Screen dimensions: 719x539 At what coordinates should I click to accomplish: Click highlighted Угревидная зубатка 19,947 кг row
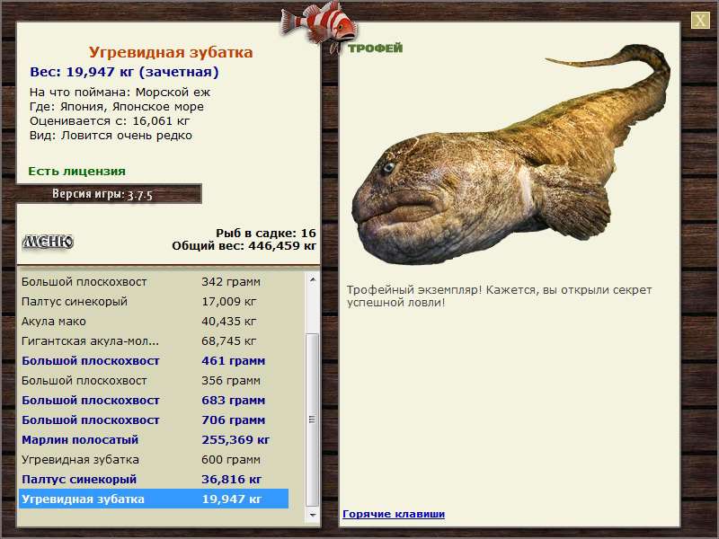153,499
